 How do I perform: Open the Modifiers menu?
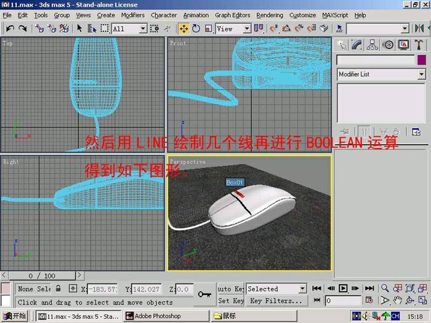pyautogui.click(x=133, y=15)
